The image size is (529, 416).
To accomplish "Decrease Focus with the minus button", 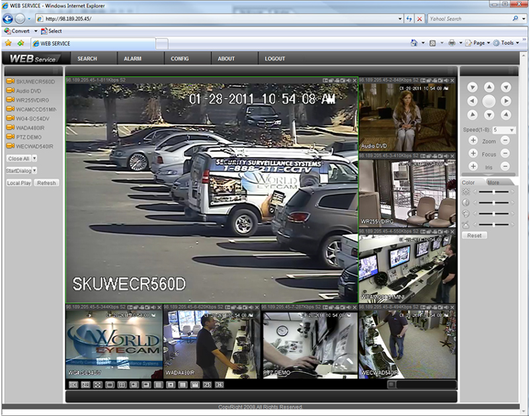I will coord(505,153).
